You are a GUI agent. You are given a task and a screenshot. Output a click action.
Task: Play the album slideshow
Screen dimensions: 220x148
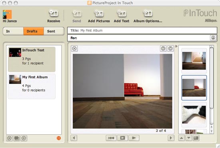click(122, 138)
